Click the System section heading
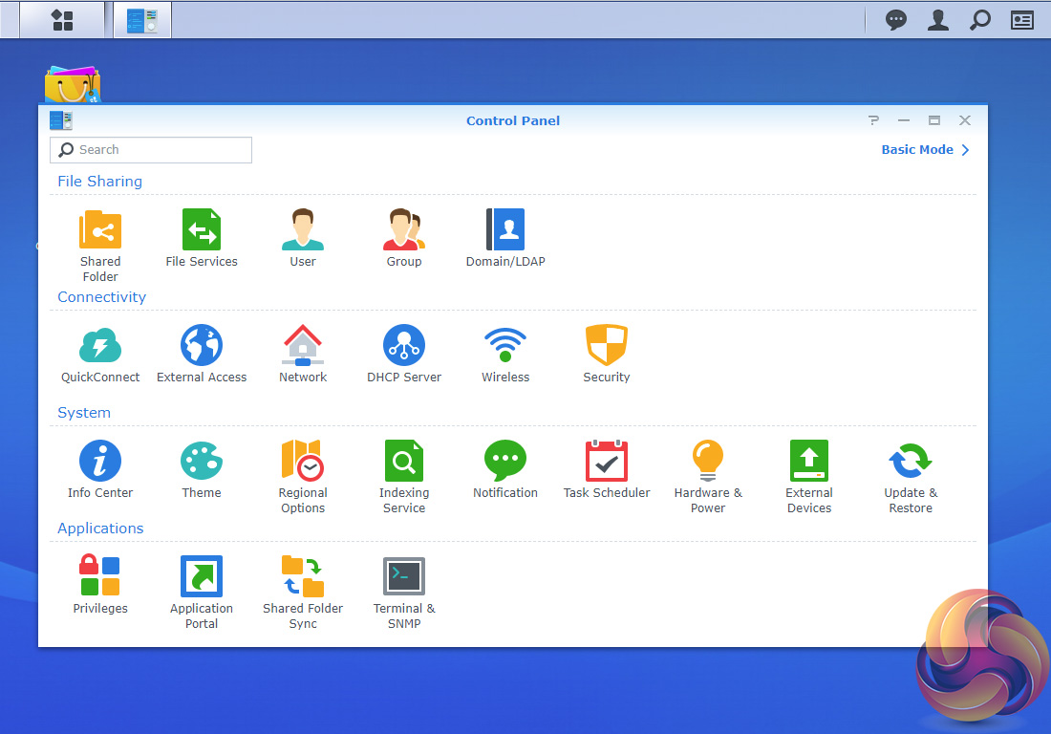 [84, 412]
